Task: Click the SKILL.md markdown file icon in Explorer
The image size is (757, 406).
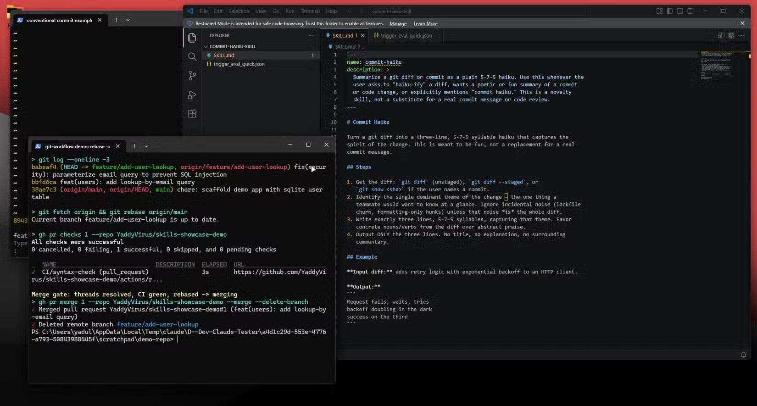Action: tap(209, 55)
